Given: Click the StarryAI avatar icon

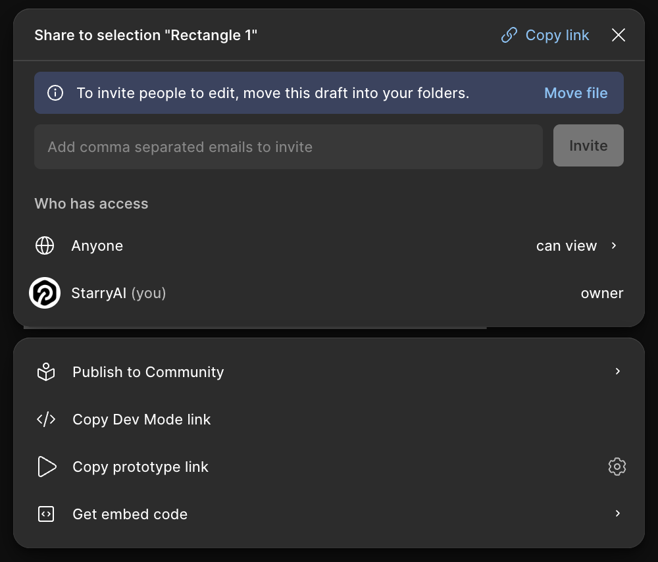Looking at the screenshot, I should (x=45, y=293).
